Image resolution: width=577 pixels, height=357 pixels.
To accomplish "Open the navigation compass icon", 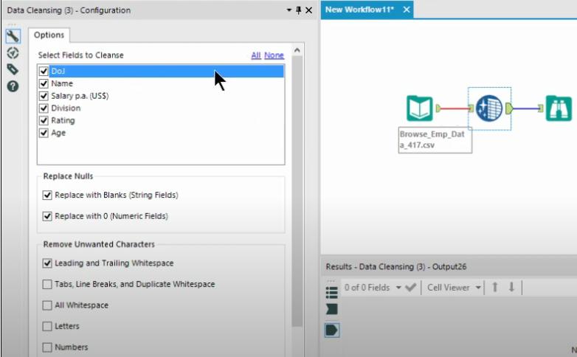I will click(x=13, y=53).
